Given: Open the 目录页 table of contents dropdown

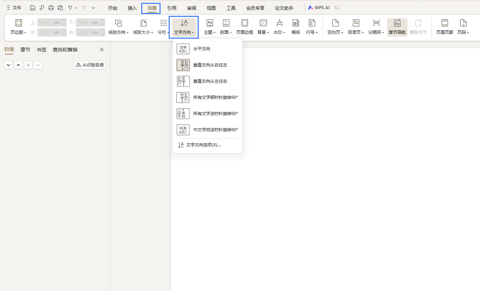Looking at the screenshot, I should (356, 27).
